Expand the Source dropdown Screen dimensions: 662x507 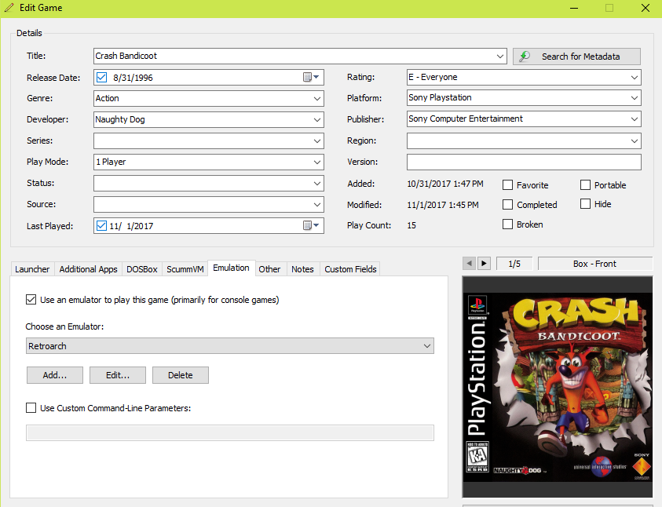(x=317, y=205)
